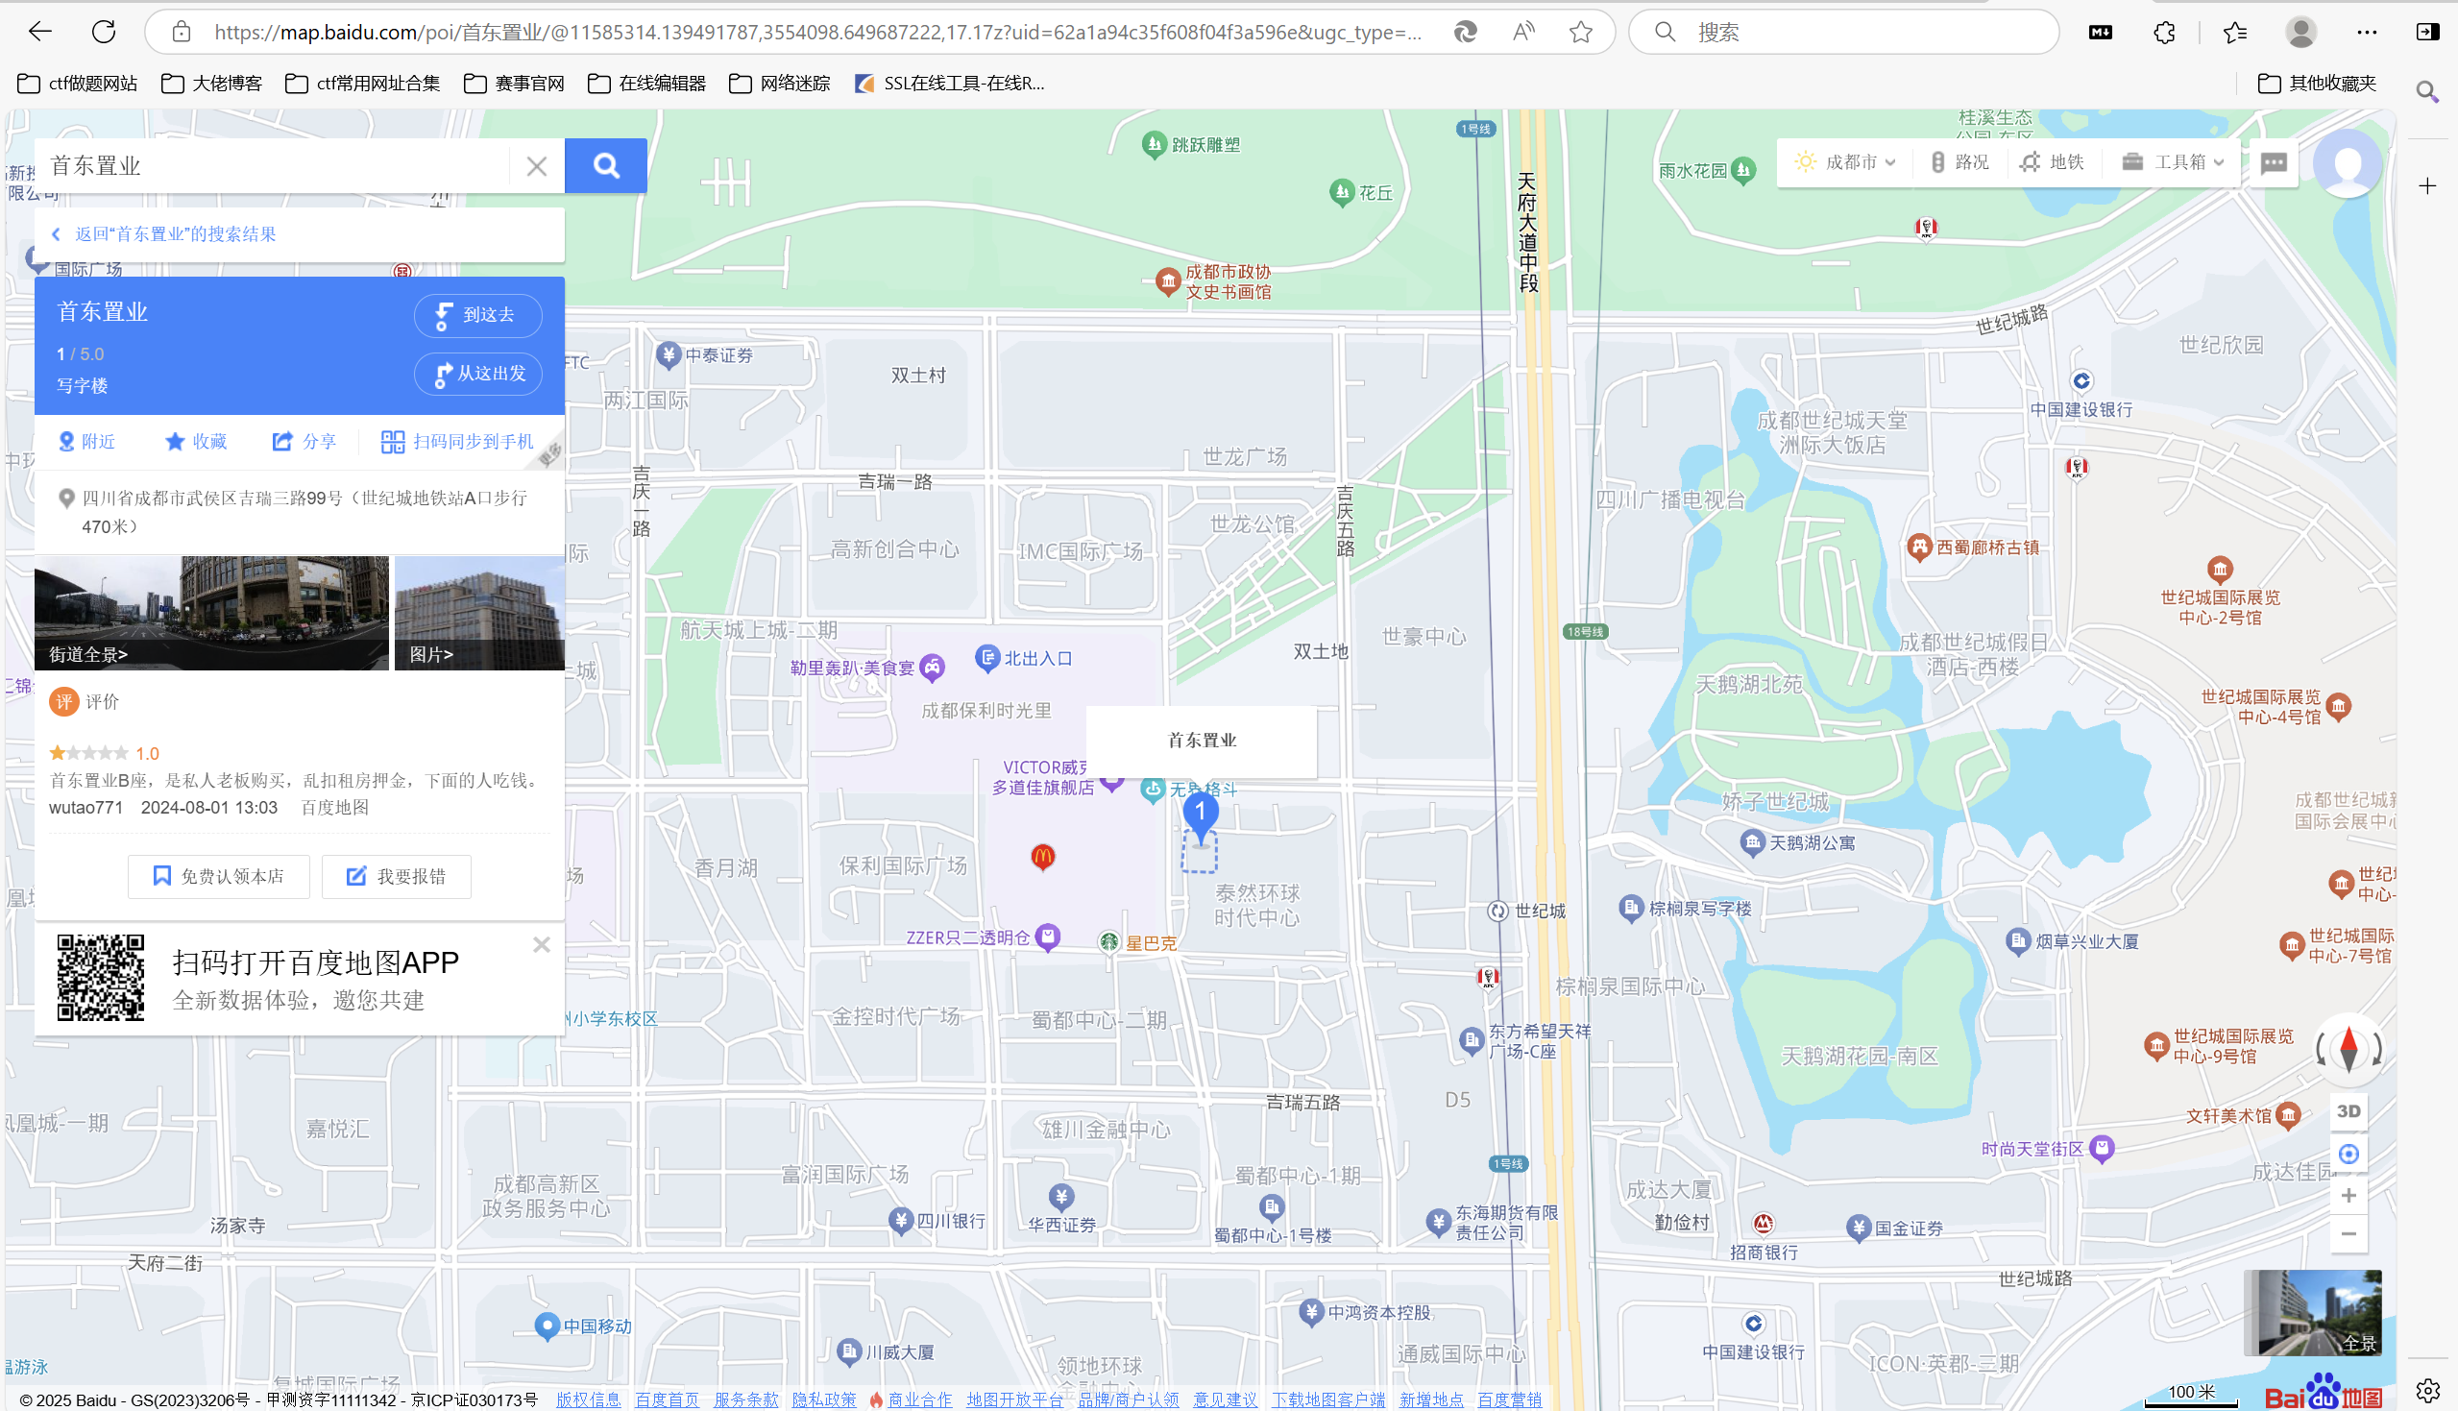Toggle the 路况 traffic layer
Screen dimensions: 2458x1411
(x=1959, y=161)
